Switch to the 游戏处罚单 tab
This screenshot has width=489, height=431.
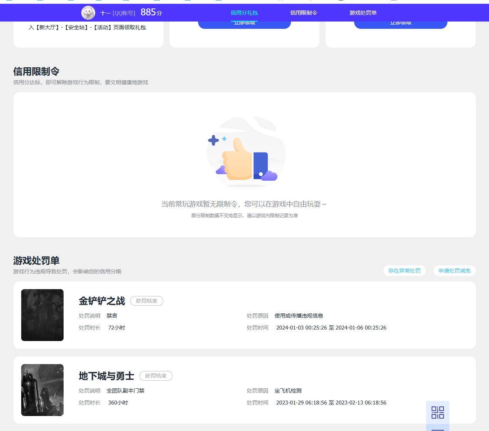pos(363,12)
